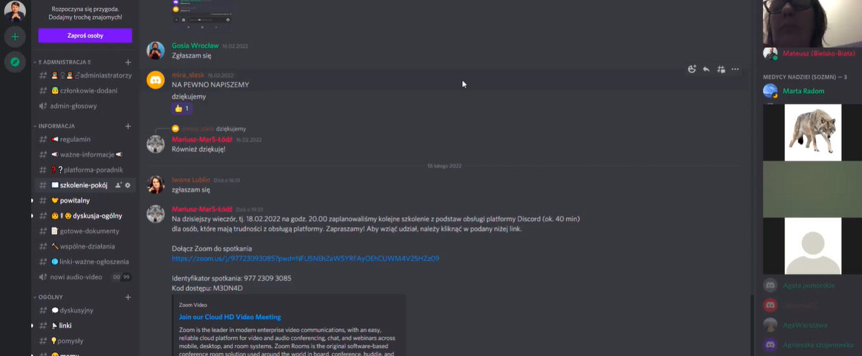Click the image attachment preview at top of chat

(202, 14)
